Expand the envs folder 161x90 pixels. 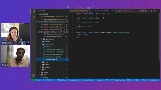[x=41, y=62]
